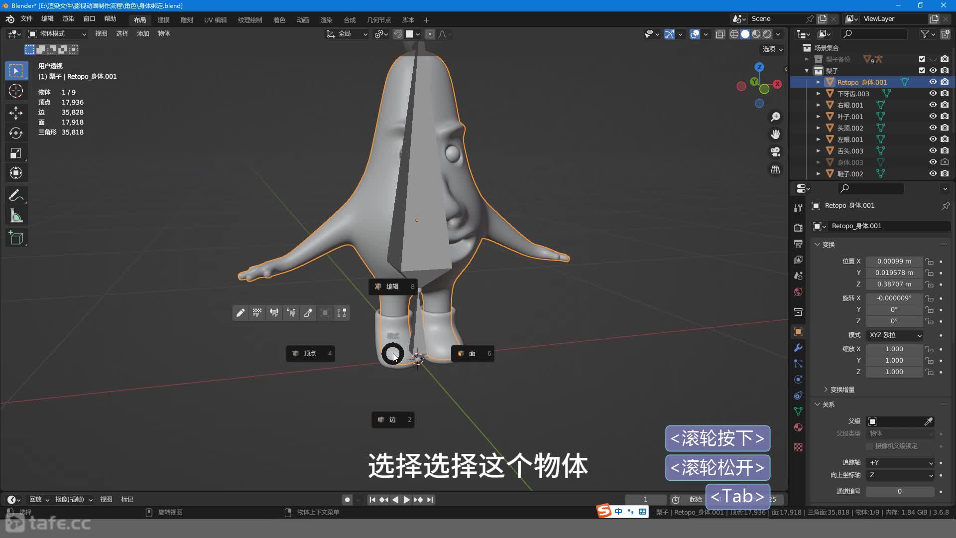Screen dimensions: 956x538
Task: Open outliner filter funnel
Action: pos(925,34)
